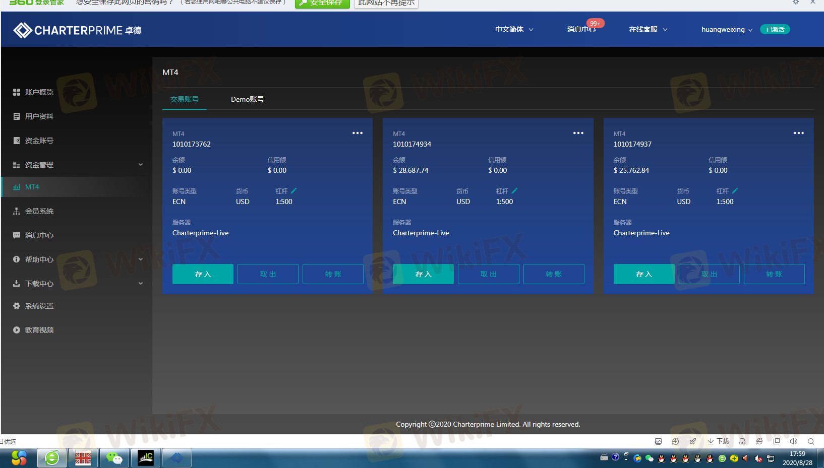
Task: Open the huangweixing user dropdown
Action: pyautogui.click(x=726, y=30)
